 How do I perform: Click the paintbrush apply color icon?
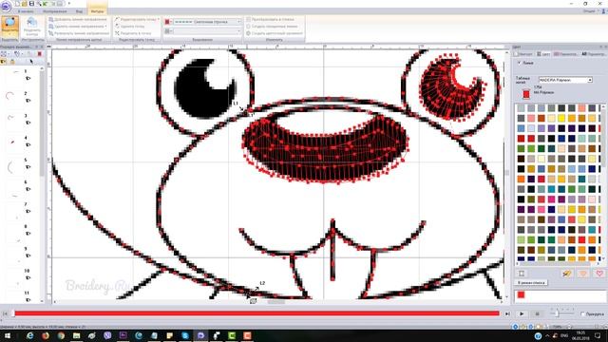(566, 274)
